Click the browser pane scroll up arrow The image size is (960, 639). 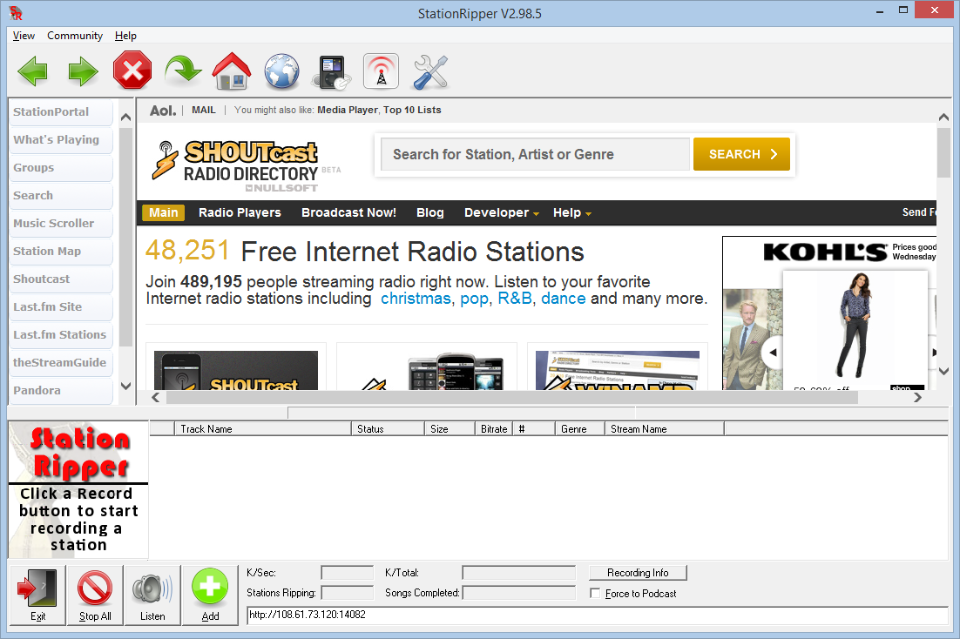943,117
